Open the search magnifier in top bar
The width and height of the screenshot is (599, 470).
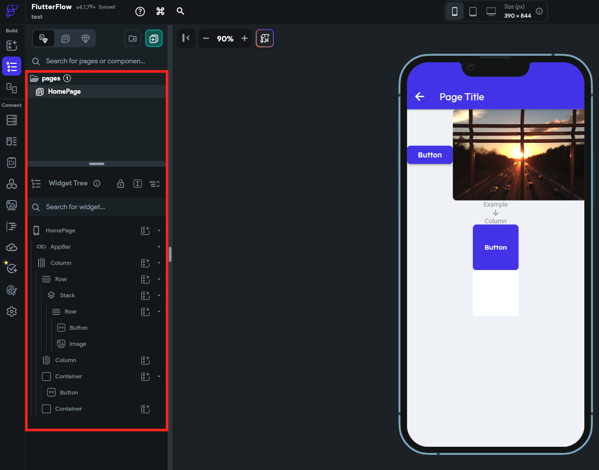pyautogui.click(x=180, y=11)
